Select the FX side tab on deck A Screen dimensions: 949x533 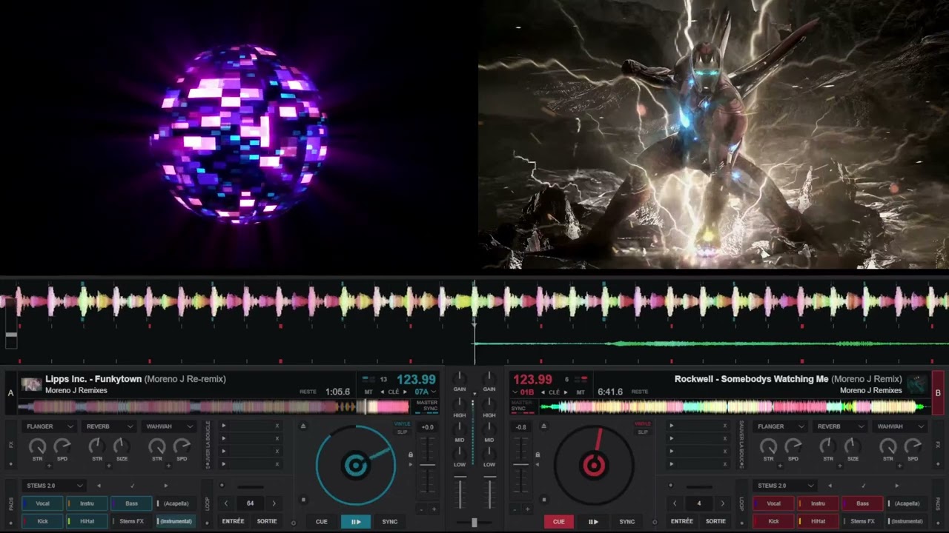pos(10,444)
